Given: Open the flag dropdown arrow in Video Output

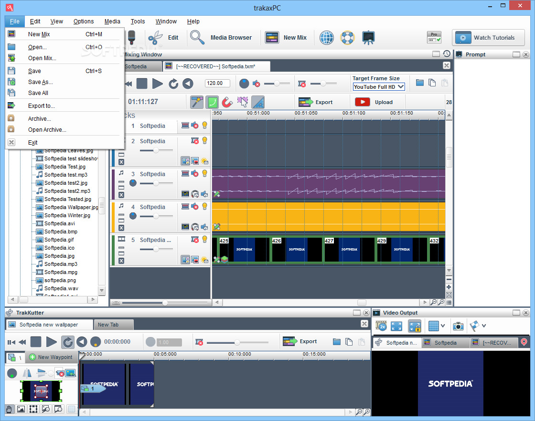Looking at the screenshot, I should 484,326.
